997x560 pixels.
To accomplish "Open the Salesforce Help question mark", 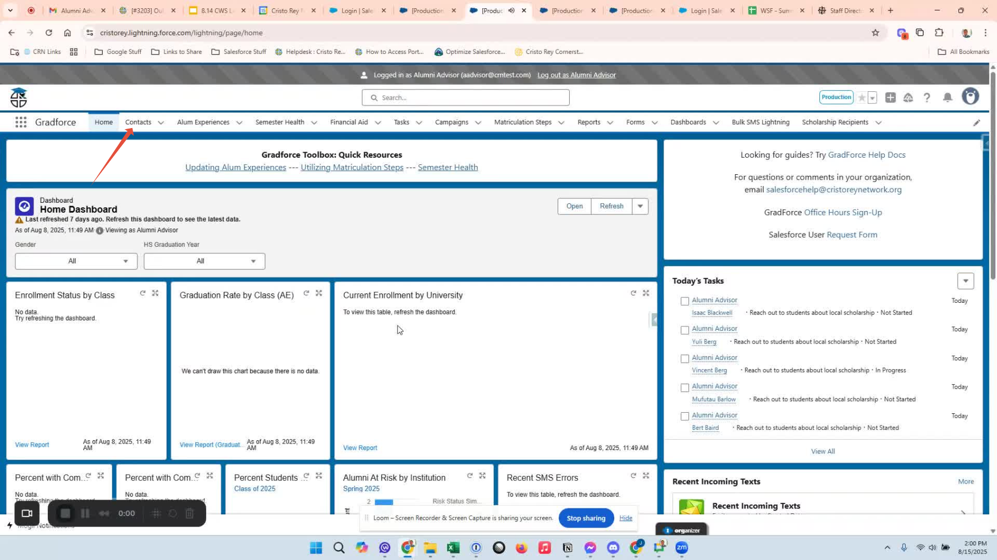I will pyautogui.click(x=927, y=97).
